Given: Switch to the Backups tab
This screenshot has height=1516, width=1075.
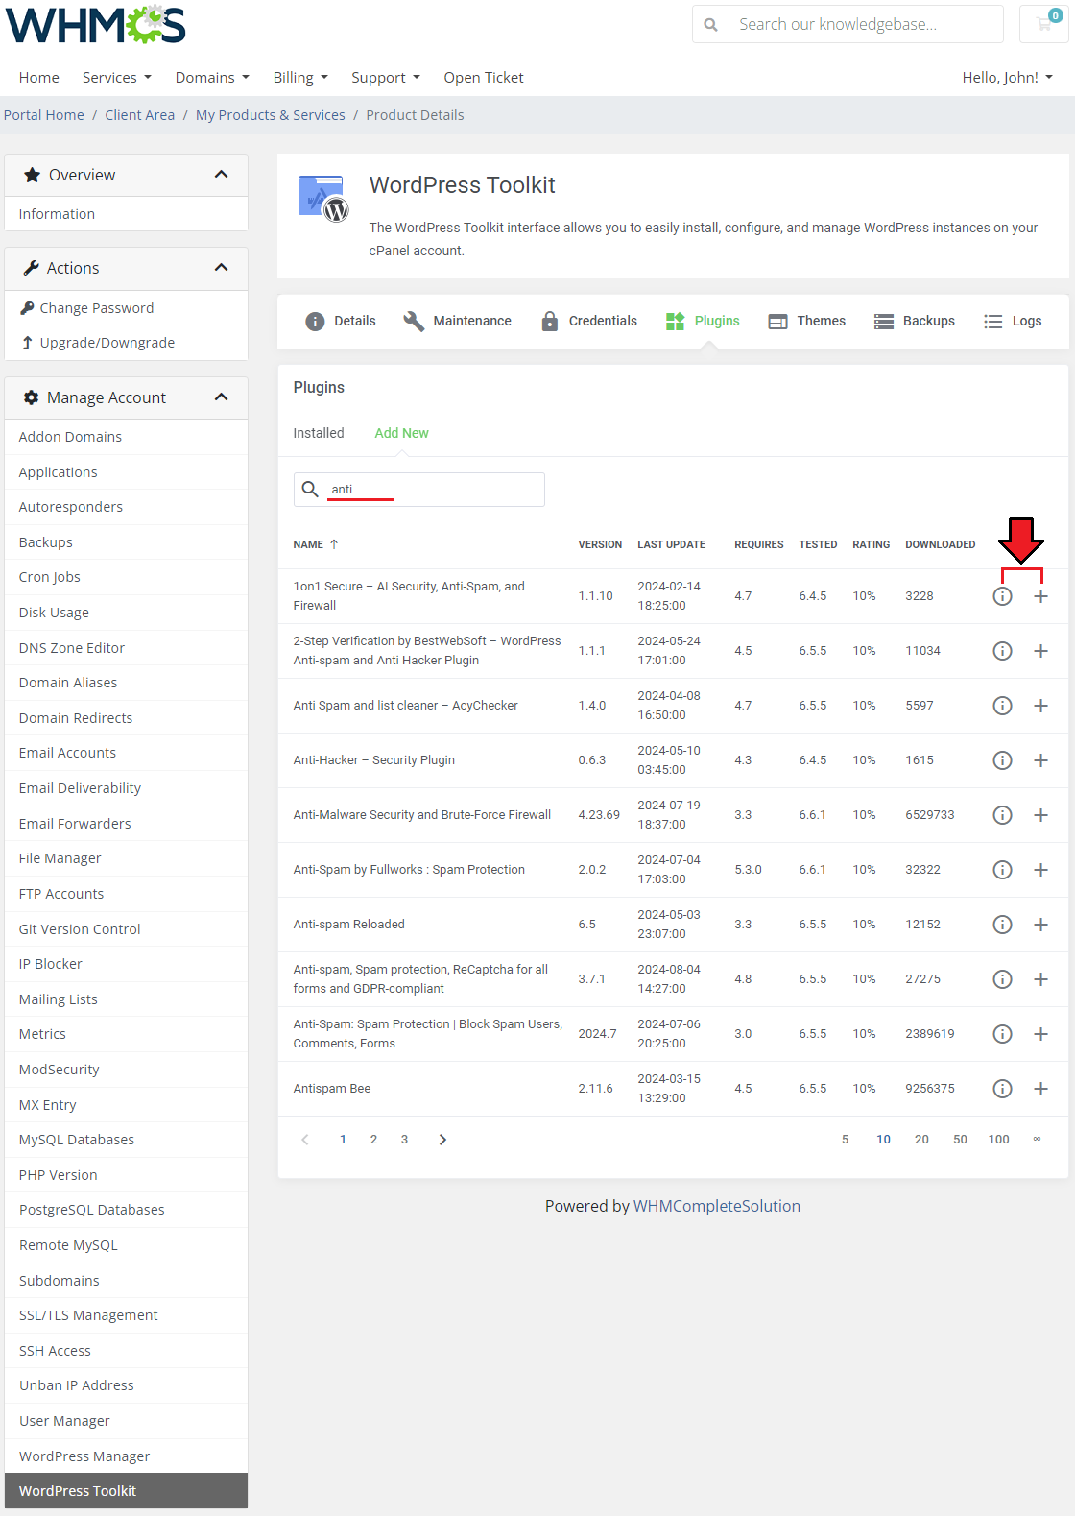Looking at the screenshot, I should click(x=915, y=321).
